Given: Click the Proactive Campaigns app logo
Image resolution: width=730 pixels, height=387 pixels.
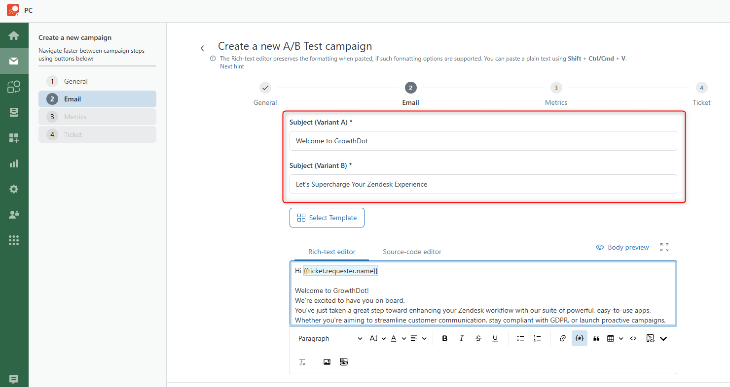Looking at the screenshot, I should (13, 10).
